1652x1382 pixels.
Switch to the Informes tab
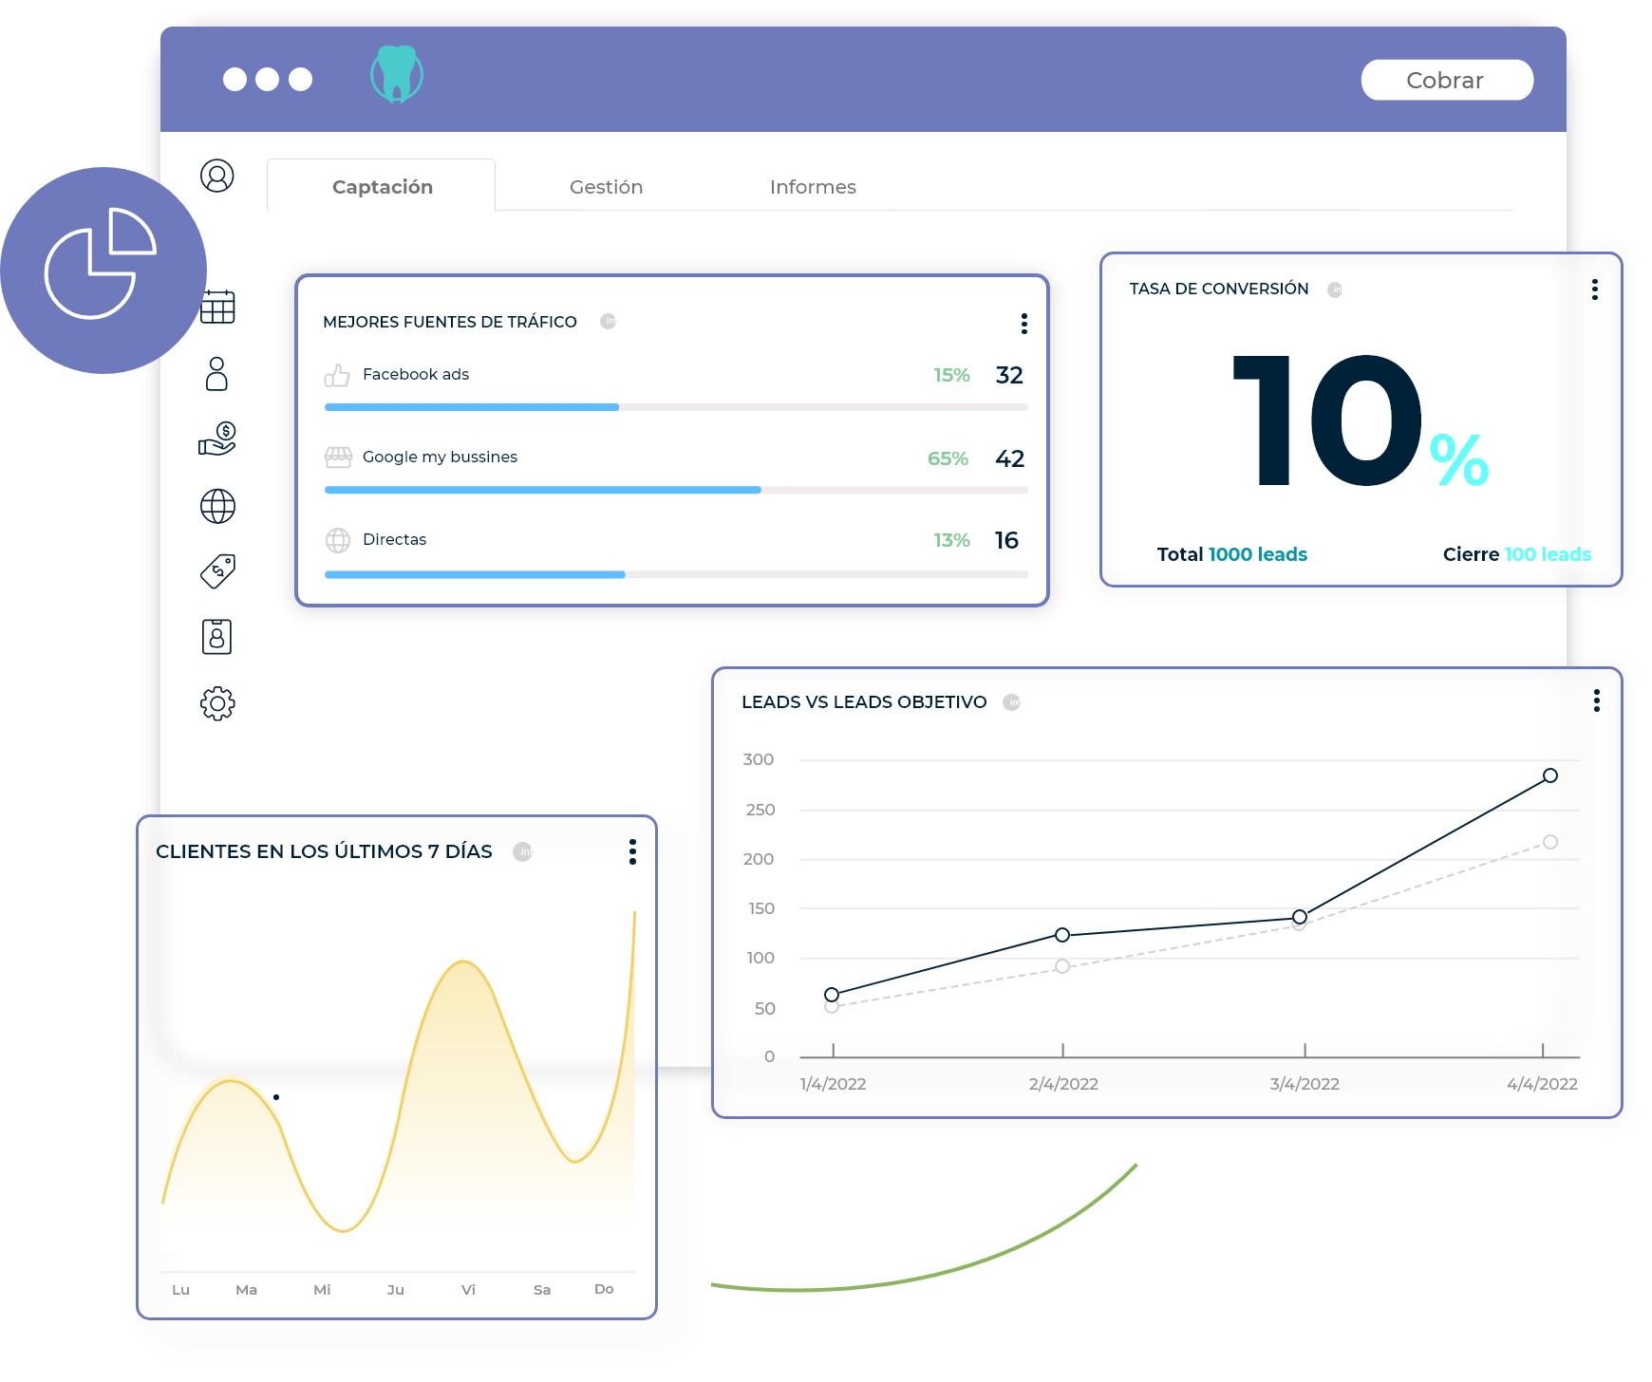[813, 187]
